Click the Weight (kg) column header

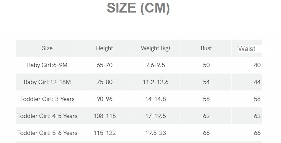[155, 48]
